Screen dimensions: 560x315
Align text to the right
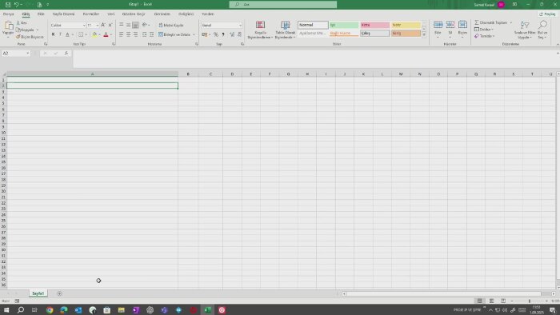coord(135,34)
